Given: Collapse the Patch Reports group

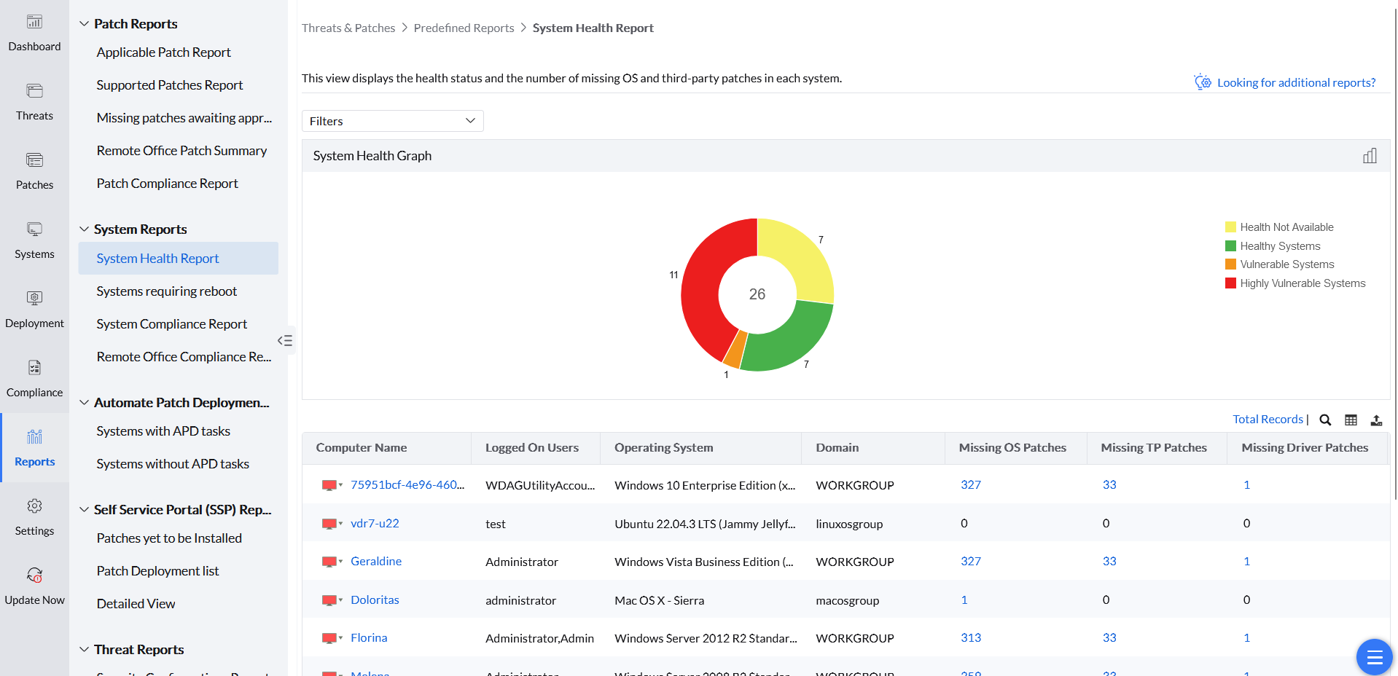Looking at the screenshot, I should [x=85, y=24].
